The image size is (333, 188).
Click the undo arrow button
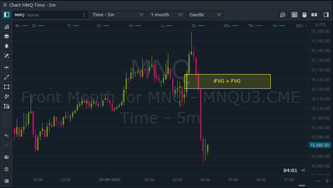7,135
